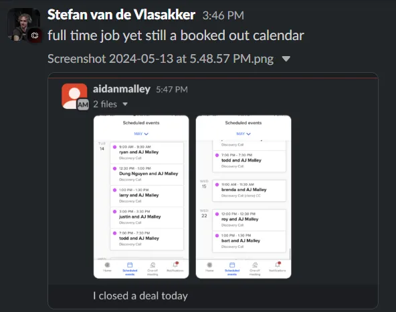Click the 5:47 PM quoted message timestamp
Image resolution: width=396 pixels, height=312 pixels.
coord(172,90)
